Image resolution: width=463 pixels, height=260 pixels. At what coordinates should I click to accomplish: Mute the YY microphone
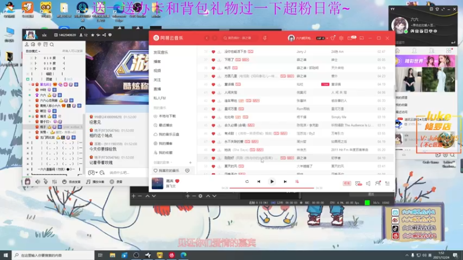pos(46,182)
